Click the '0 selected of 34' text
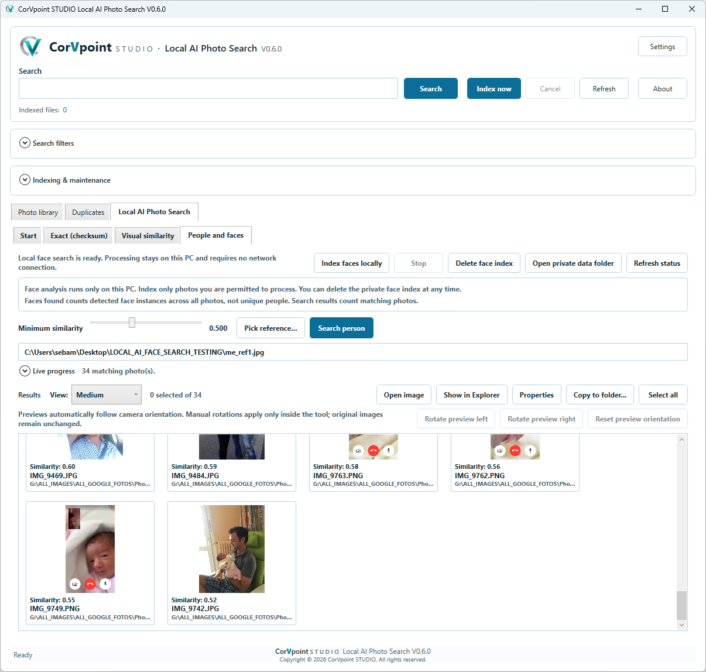 click(176, 395)
